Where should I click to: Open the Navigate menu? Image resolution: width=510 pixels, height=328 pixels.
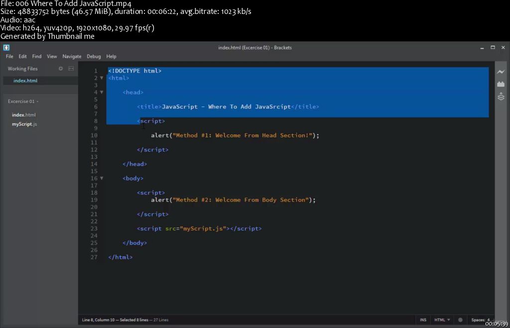coord(72,56)
